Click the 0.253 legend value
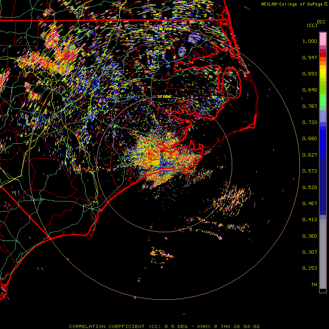Viewport: 329px width, 329px height. [x=310, y=268]
